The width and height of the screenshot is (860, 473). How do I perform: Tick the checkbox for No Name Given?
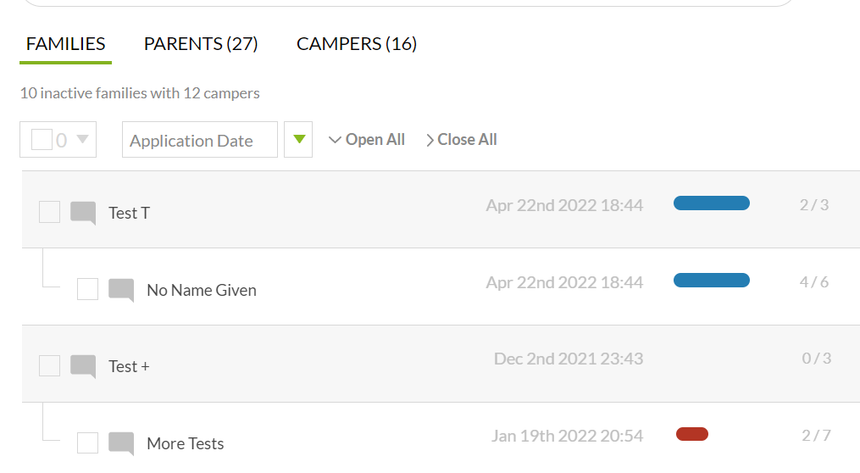coord(88,288)
